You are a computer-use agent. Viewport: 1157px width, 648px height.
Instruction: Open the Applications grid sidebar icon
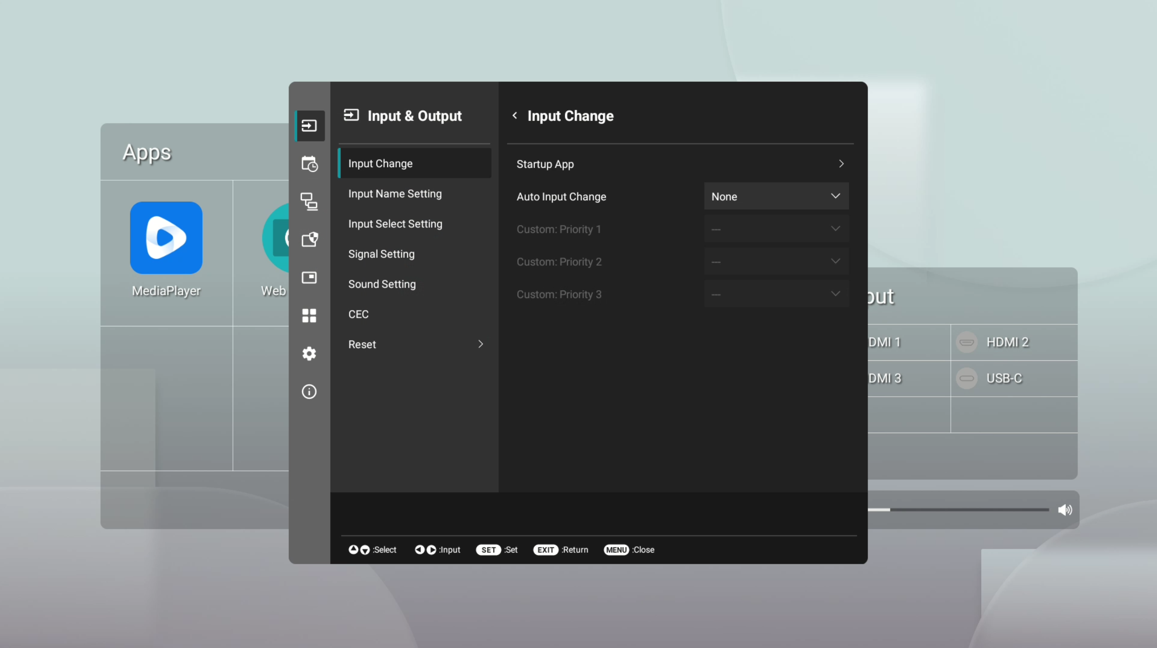309,315
